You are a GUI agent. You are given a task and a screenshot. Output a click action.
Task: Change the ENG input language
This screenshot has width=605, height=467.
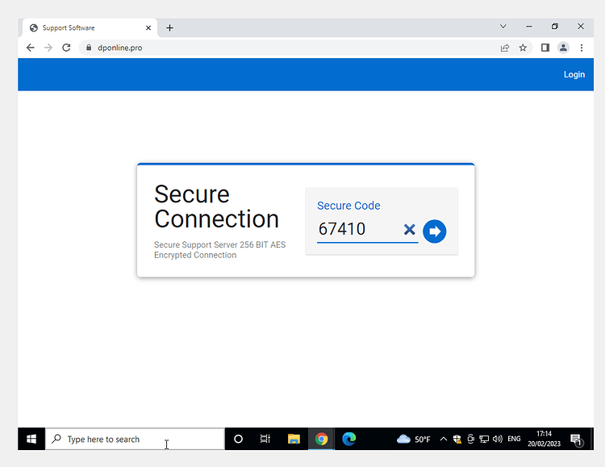(514, 439)
